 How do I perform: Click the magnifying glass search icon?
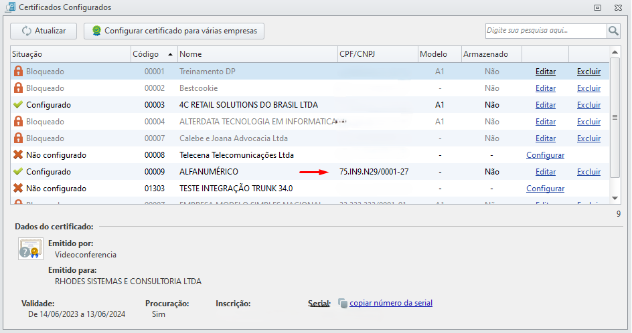(x=613, y=31)
